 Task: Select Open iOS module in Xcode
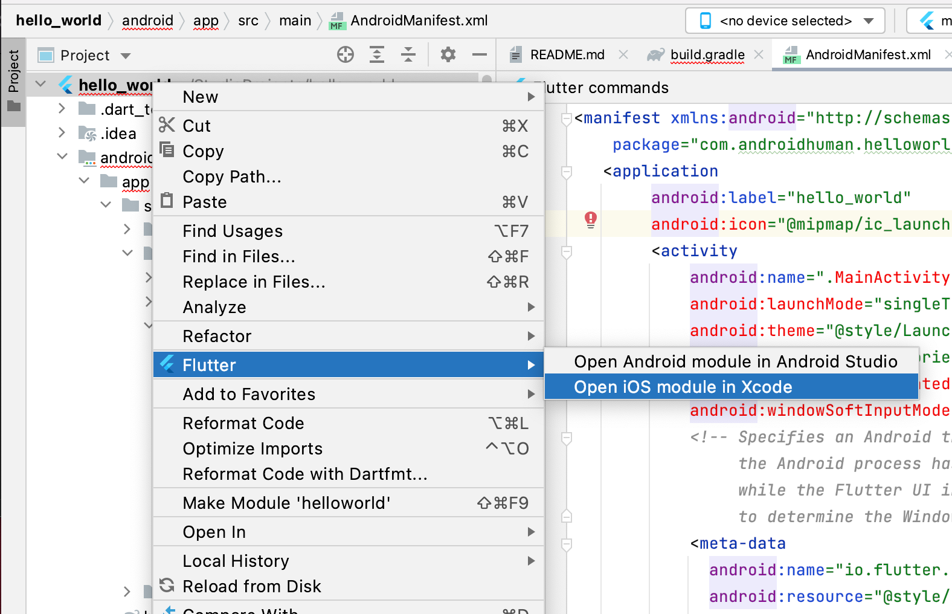732,387
